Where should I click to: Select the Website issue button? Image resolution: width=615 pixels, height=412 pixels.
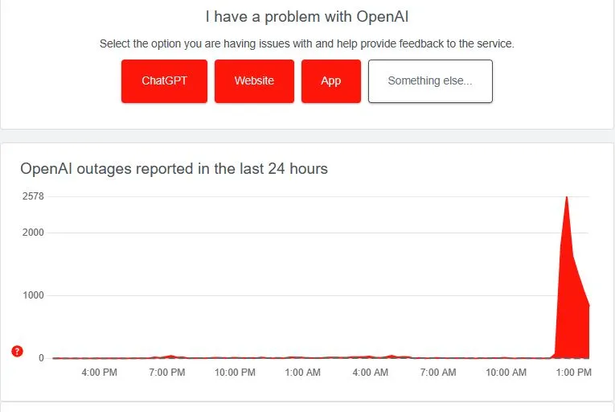click(254, 81)
